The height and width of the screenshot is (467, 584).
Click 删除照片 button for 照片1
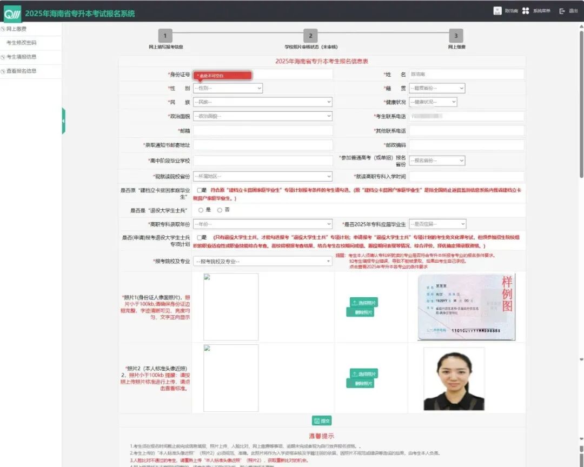(x=360, y=312)
